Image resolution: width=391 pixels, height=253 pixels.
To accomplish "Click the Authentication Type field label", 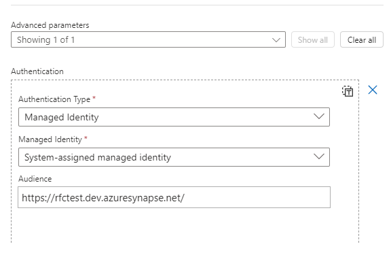I will click(x=54, y=99).
